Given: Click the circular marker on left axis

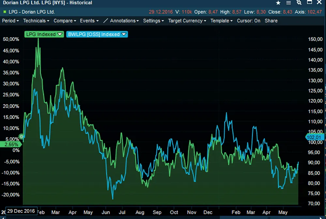Looking at the screenshot, I should click(22, 137).
